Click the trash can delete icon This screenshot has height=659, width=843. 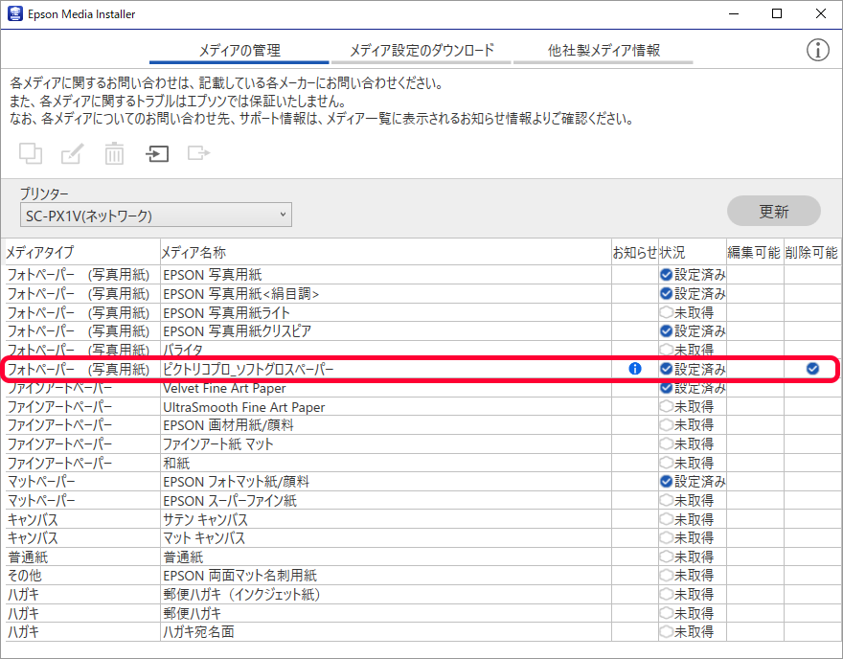pyautogui.click(x=114, y=152)
